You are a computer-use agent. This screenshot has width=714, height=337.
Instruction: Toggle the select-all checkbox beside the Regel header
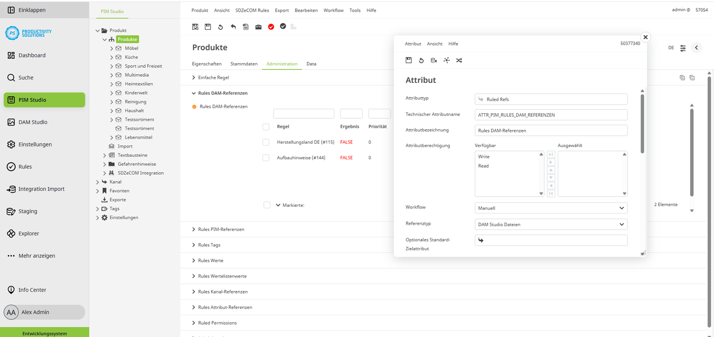point(266,127)
